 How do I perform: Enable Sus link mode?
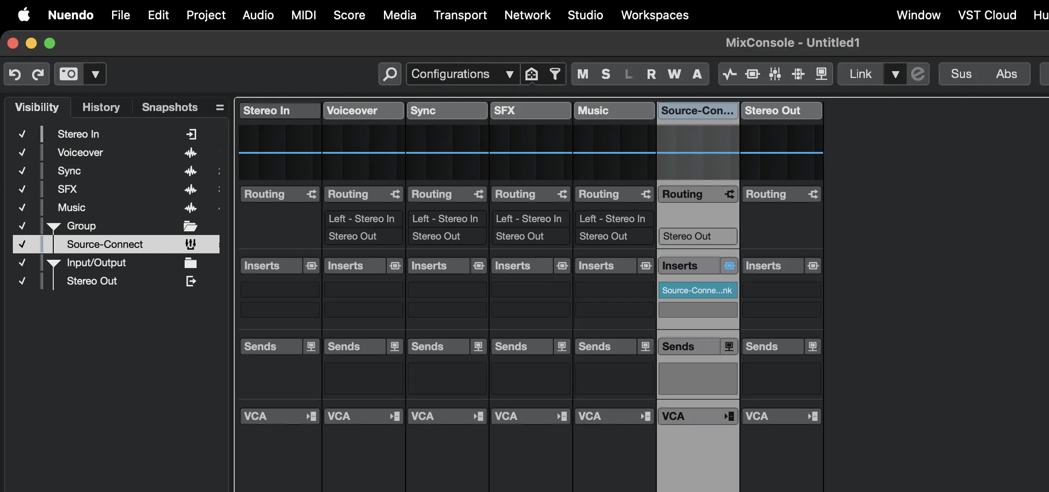[x=961, y=74]
